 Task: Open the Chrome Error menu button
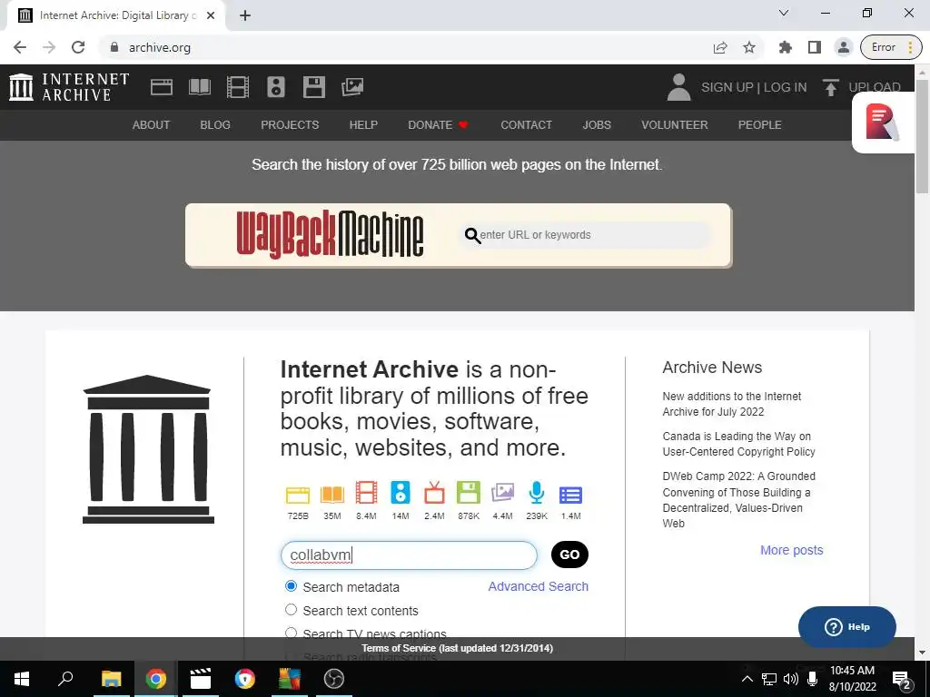pyautogui.click(x=891, y=47)
